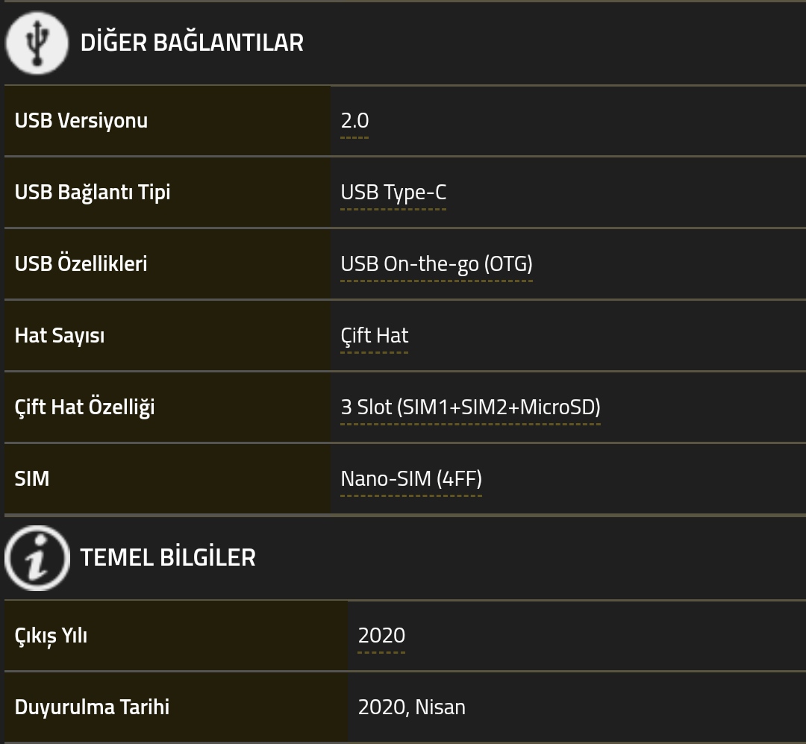
Task: Click the info icon beside Temel Bilgiler
Action: 37,558
